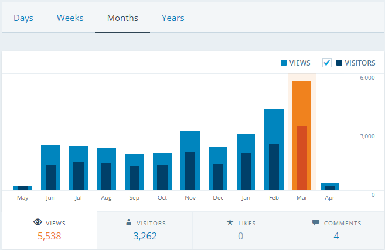Open the Years tab
This screenshot has width=385, height=250.
point(173,18)
